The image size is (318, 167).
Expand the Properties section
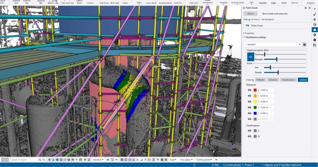coord(250,33)
